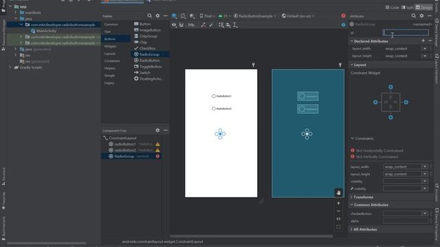Open declared layout_width value dropdown
This screenshot has width=440, height=247.
point(425,49)
